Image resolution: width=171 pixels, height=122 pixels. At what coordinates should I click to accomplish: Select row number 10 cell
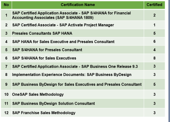6,94
